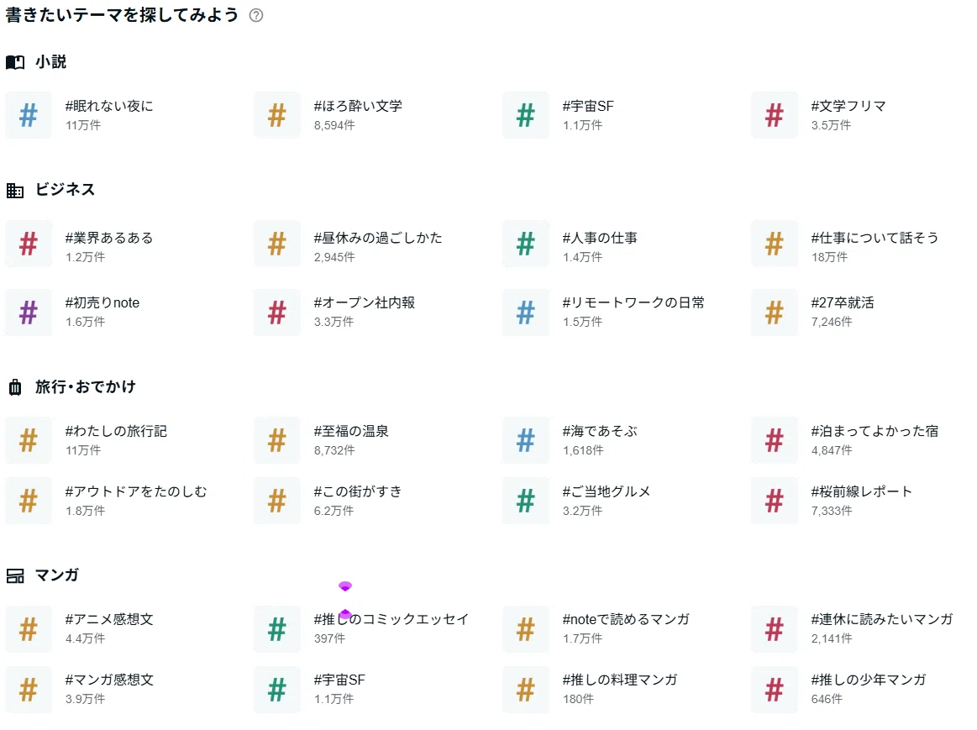The height and width of the screenshot is (730, 977).
Task: Select the #桜前線レポート theme
Action: coord(861,491)
